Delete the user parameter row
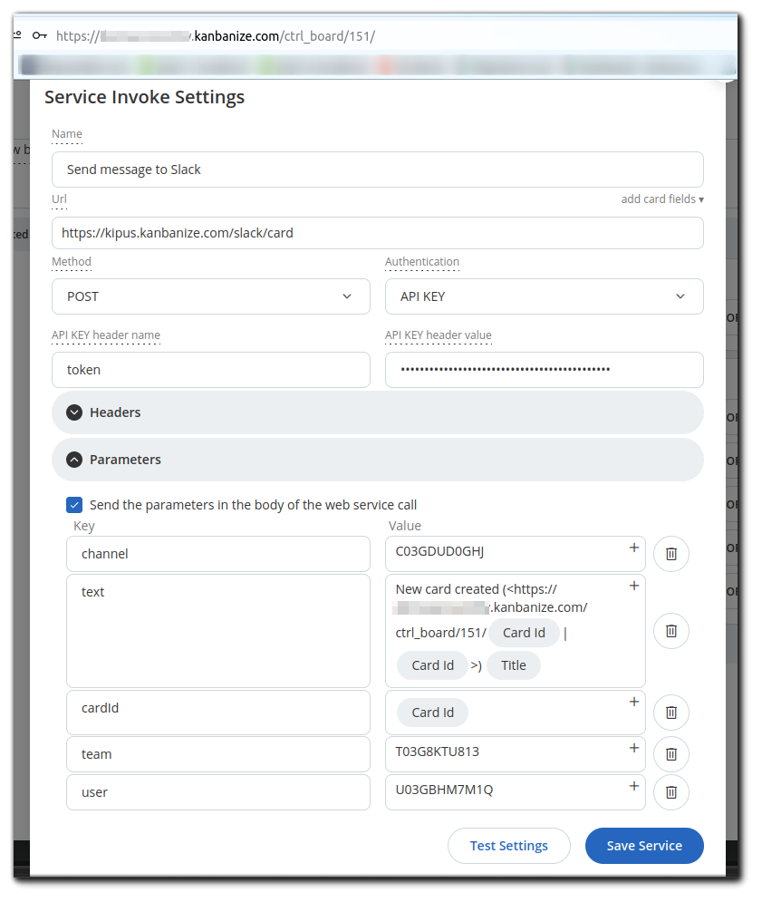The height and width of the screenshot is (902, 762). pos(671,792)
